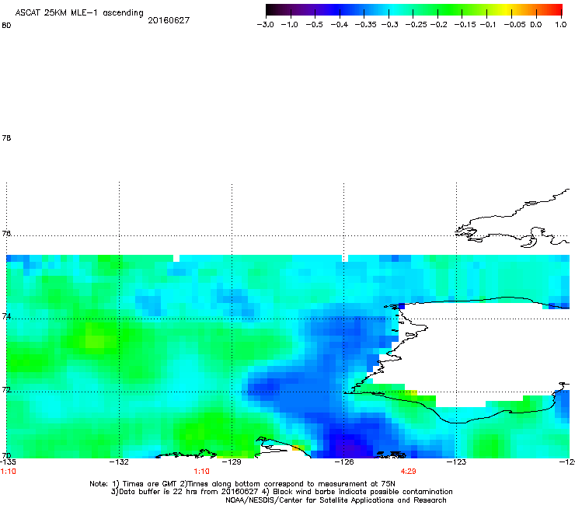The height and width of the screenshot is (505, 575).
Task: Click the note 'Times are GMT' line
Action: coord(242,484)
